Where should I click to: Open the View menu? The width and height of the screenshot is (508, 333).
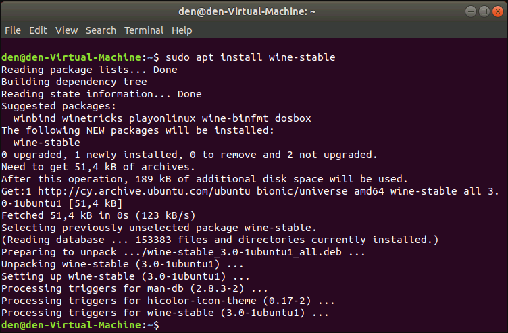click(66, 30)
